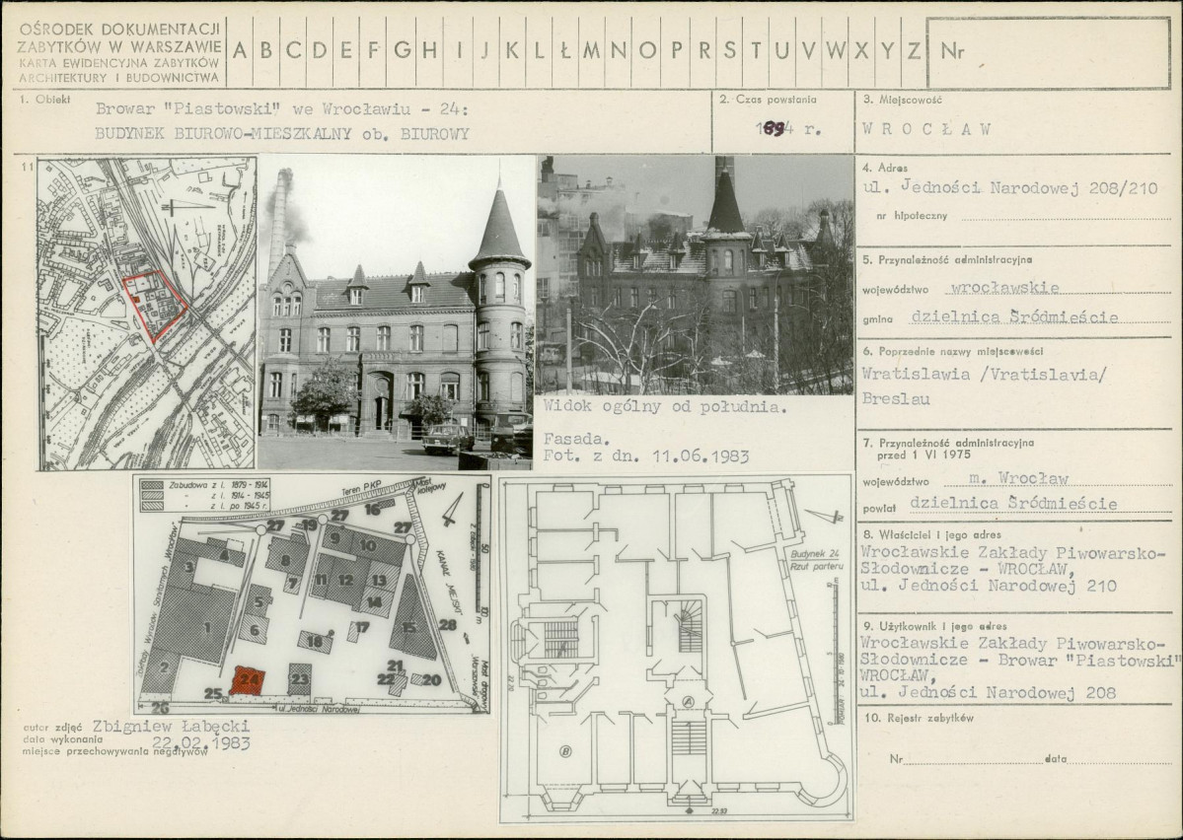
Task: Click the 1879-1914 hatch legend swatch
Action: pos(153,485)
